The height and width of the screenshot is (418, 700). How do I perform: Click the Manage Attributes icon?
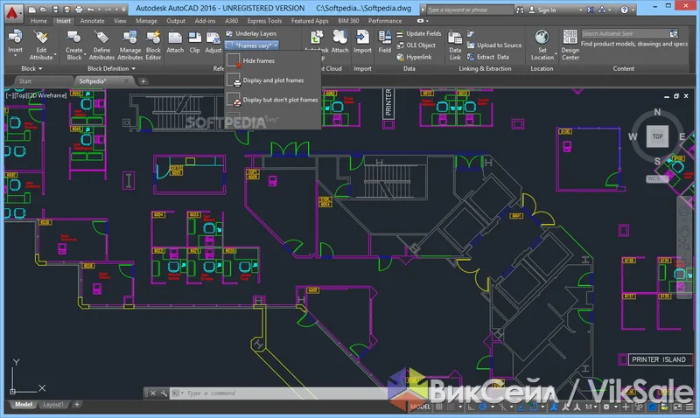tap(129, 37)
